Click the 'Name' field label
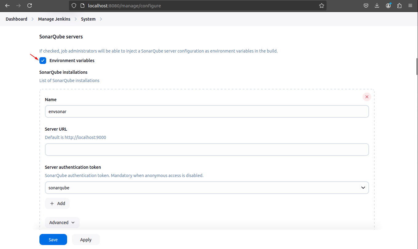Viewport: 418px width, 249px height. [51, 100]
